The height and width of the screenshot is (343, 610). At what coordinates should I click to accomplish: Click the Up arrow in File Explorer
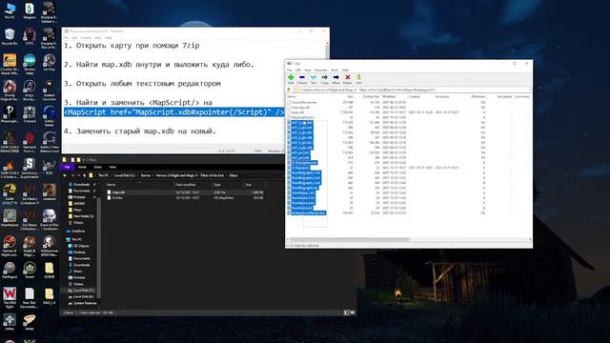(x=85, y=175)
